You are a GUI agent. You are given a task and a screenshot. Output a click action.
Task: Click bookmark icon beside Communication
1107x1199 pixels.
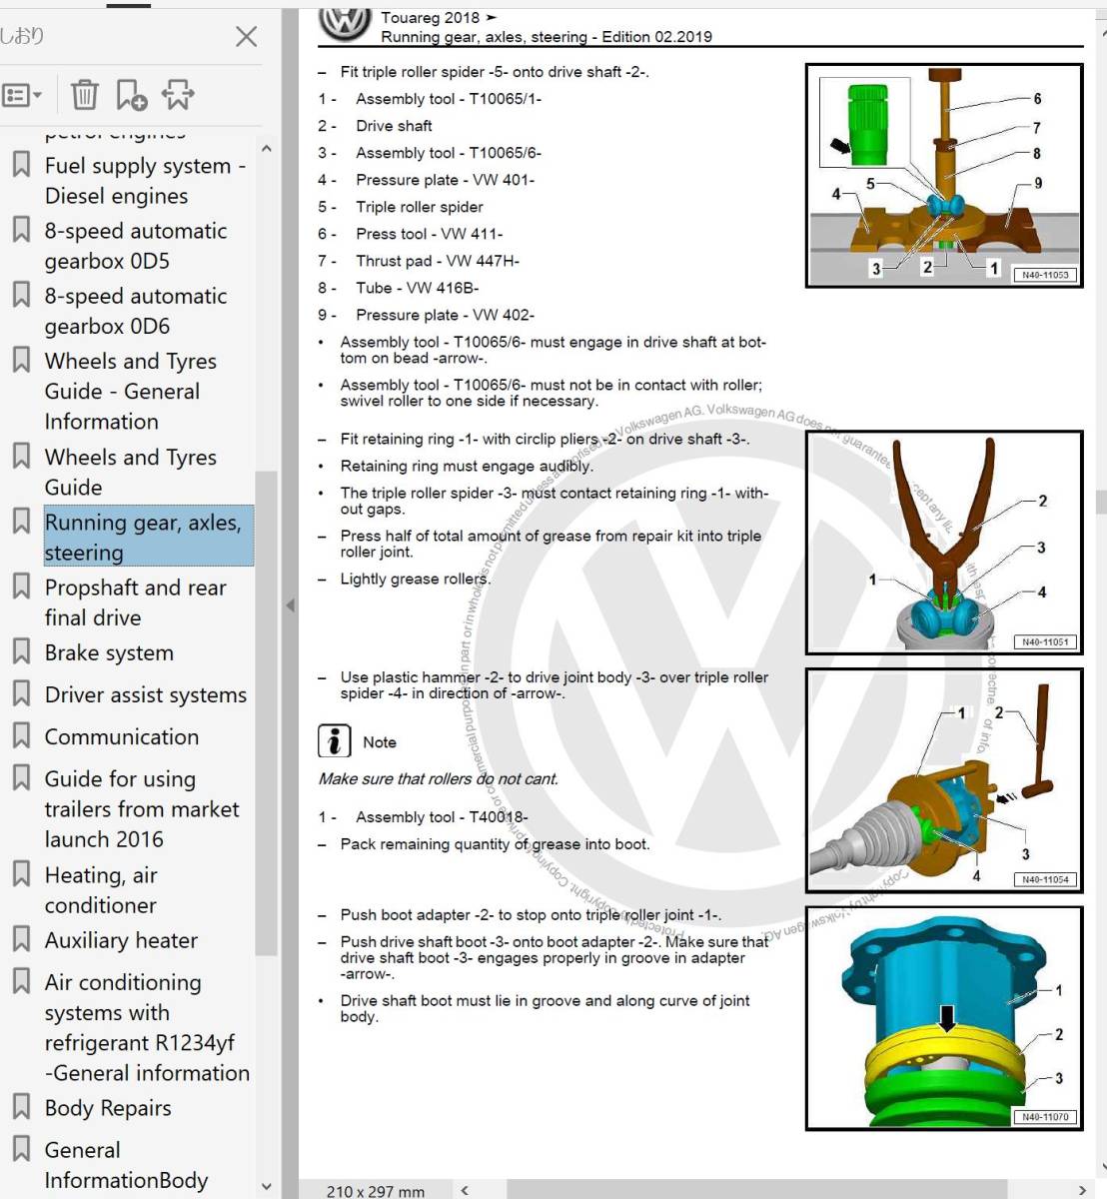(21, 735)
